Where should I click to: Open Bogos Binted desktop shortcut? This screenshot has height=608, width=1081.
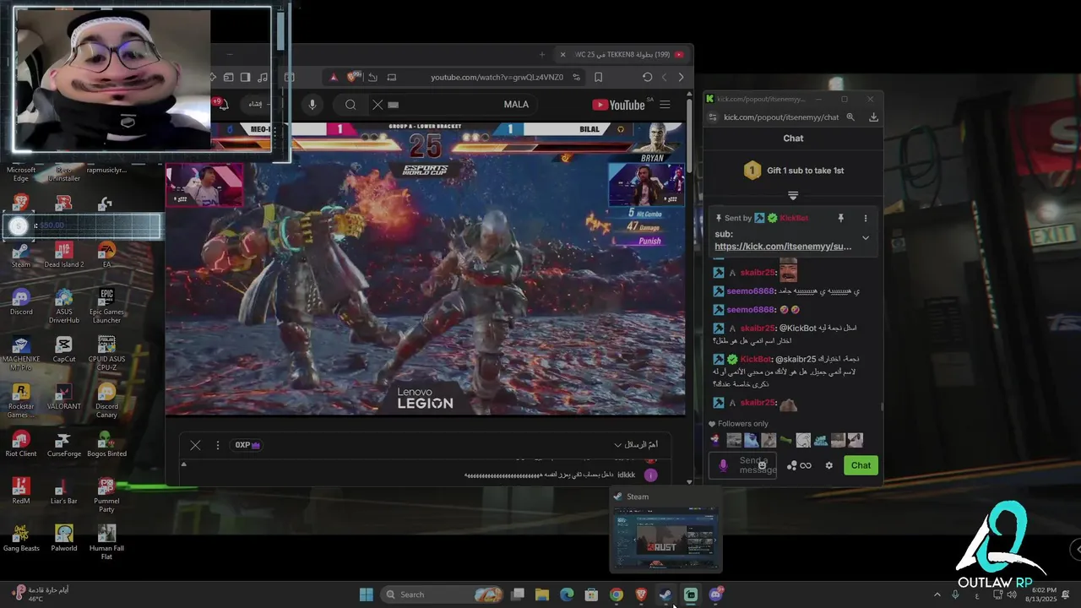[x=106, y=442]
